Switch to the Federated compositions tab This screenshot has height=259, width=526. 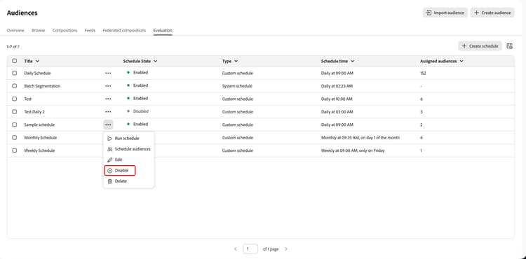(124, 31)
